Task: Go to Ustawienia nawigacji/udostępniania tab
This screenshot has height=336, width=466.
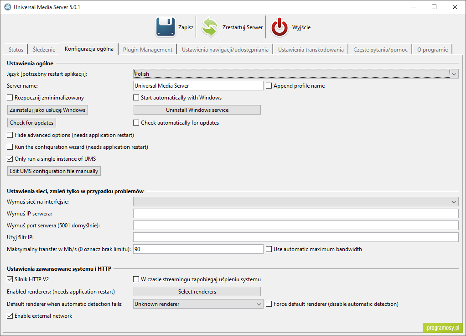Action: [x=225, y=49]
